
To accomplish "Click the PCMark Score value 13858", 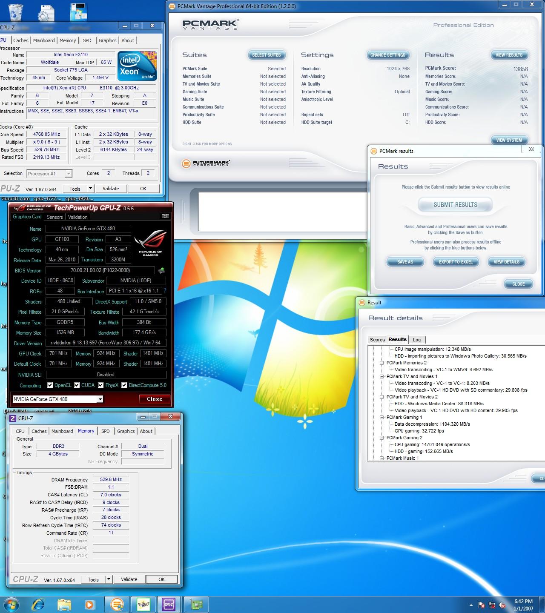I will (x=520, y=69).
